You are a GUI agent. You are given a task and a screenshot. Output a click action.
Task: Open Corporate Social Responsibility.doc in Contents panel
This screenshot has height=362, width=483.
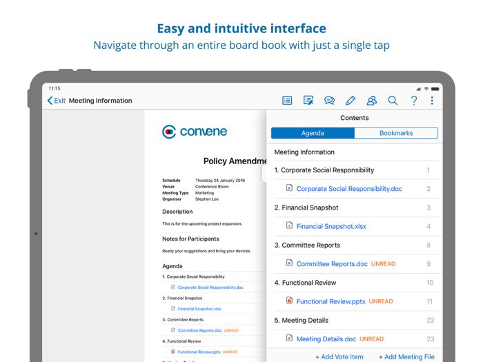pyautogui.click(x=349, y=189)
